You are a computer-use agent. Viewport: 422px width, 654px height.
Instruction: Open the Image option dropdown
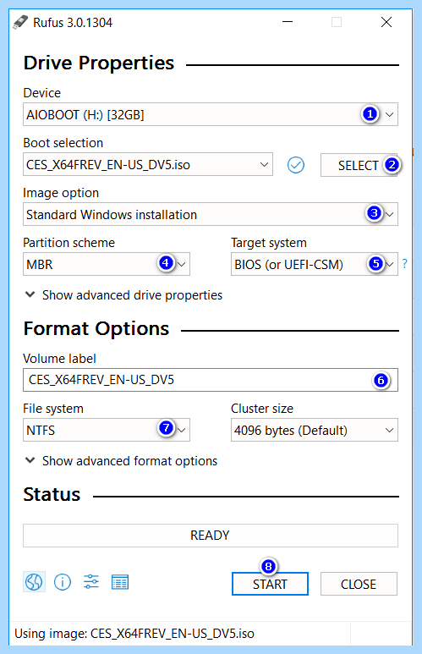pyautogui.click(x=211, y=214)
